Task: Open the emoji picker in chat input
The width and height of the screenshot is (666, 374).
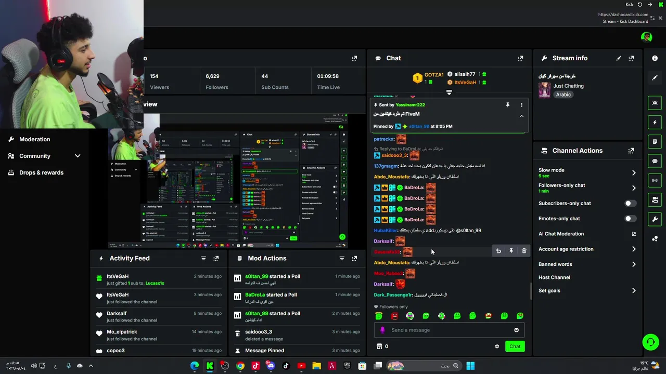Action: (516, 330)
